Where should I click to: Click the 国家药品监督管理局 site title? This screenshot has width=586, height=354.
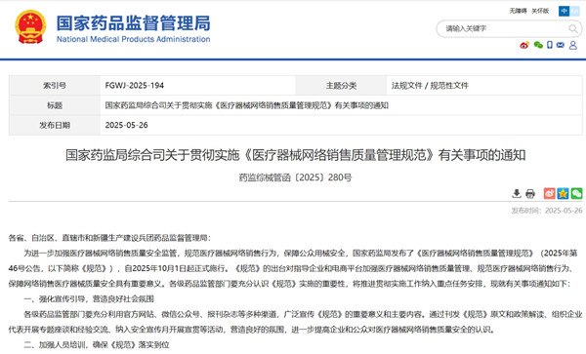click(x=134, y=22)
